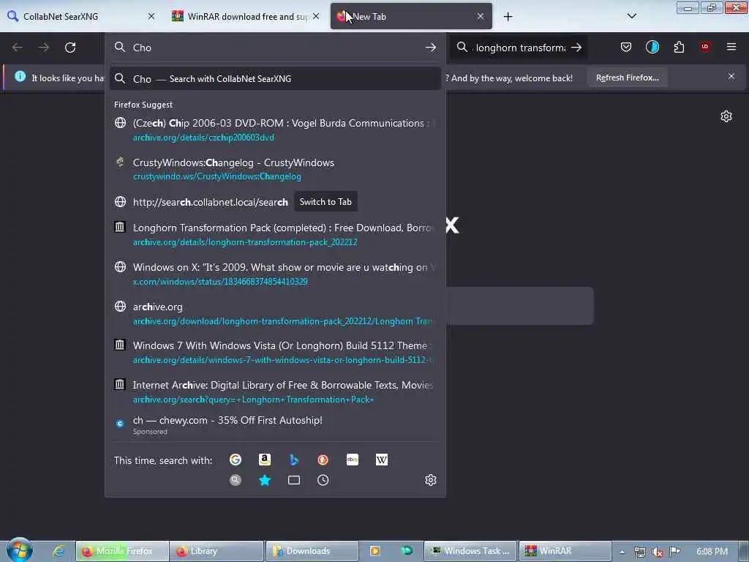Viewport: 749px width, 562px height.
Task: Close the WinRAR download tab
Action: point(316,17)
